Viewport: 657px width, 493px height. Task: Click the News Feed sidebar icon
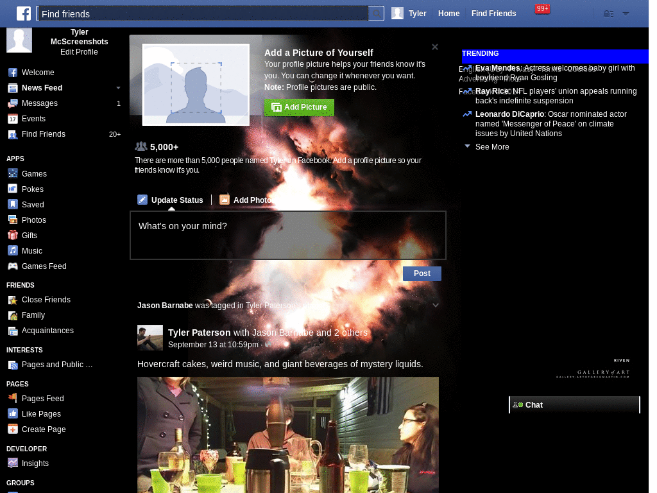(13, 88)
